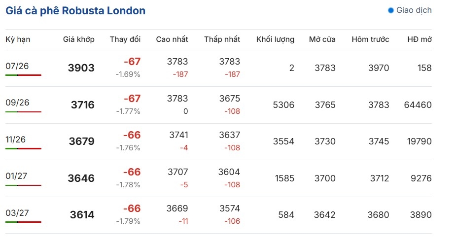Image resolution: width=456 pixels, height=243 pixels.
Task: Select the 09/26 contract term
Action: pyautogui.click(x=17, y=103)
